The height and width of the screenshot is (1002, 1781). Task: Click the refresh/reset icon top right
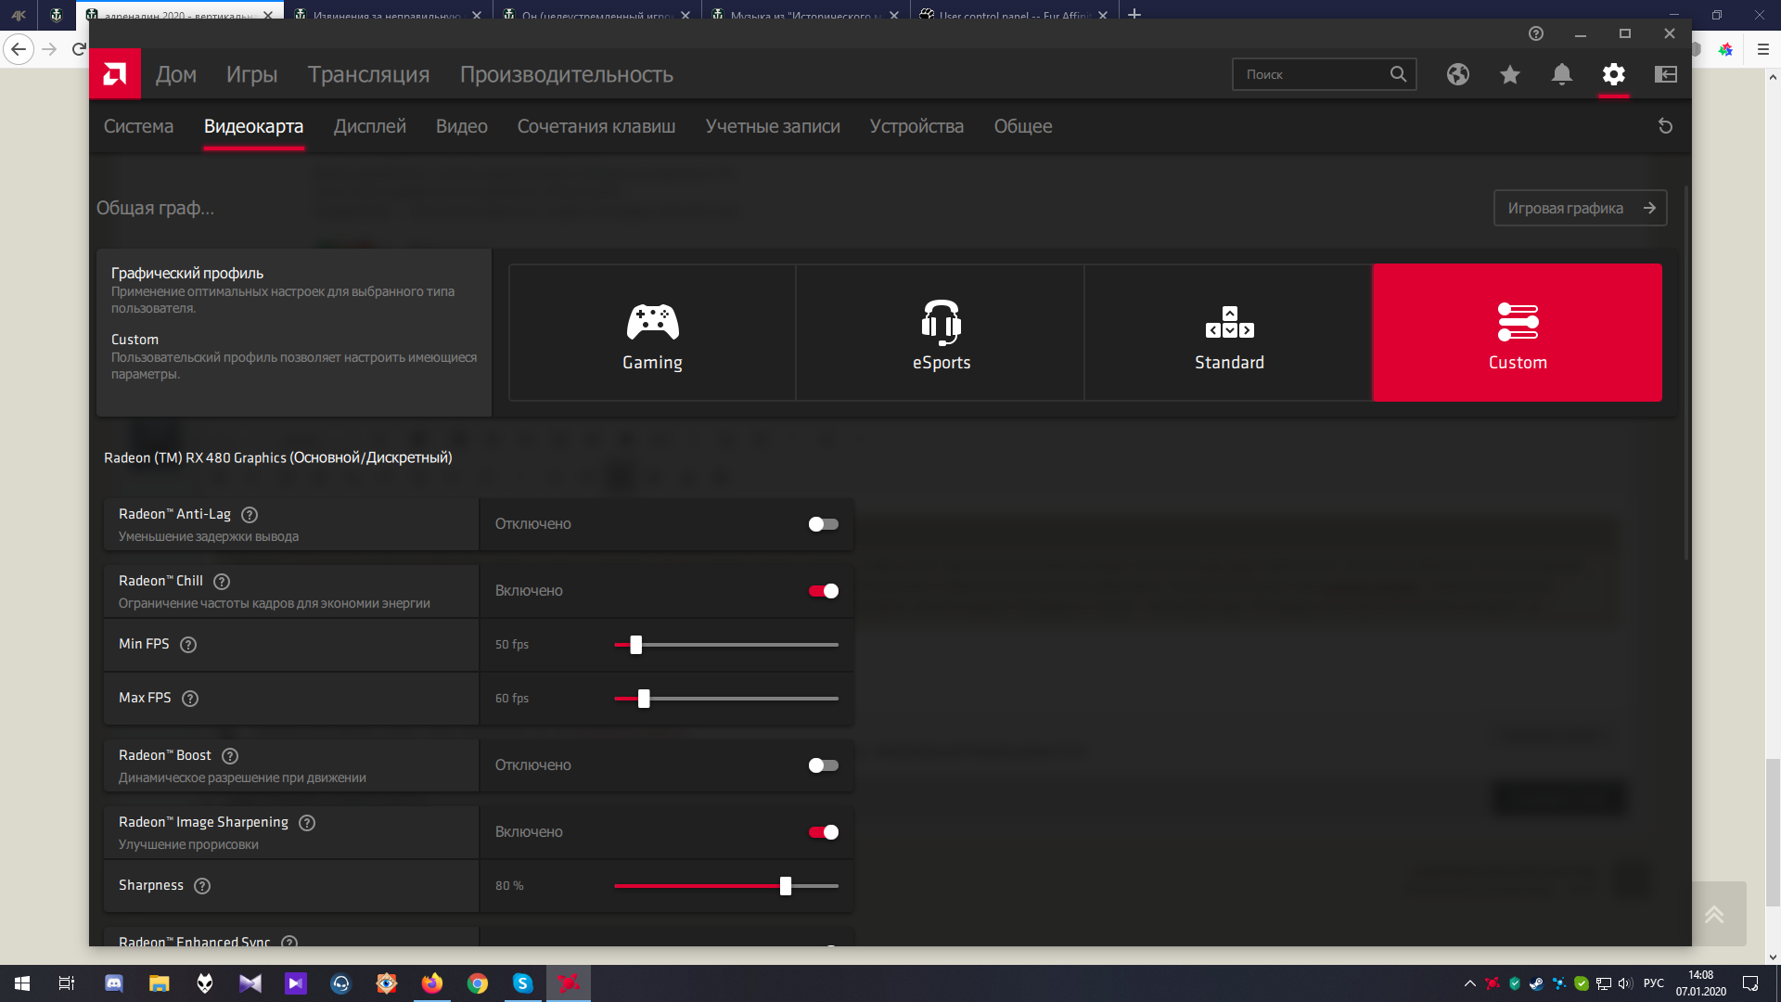pyautogui.click(x=1666, y=126)
